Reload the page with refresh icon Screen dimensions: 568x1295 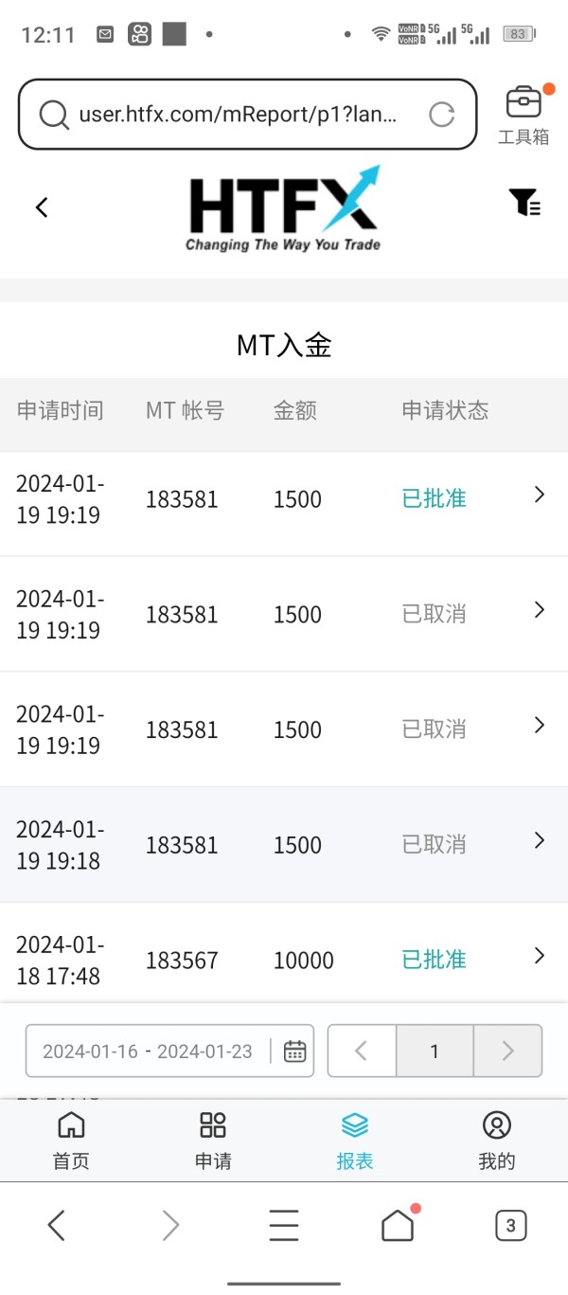coord(441,115)
